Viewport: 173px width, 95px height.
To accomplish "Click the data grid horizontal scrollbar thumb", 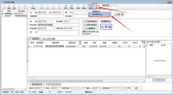I will point(67,81).
